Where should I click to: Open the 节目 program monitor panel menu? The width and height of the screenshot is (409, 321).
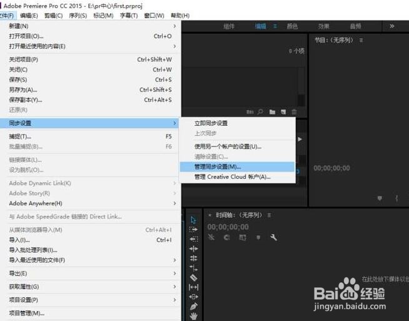coord(361,40)
